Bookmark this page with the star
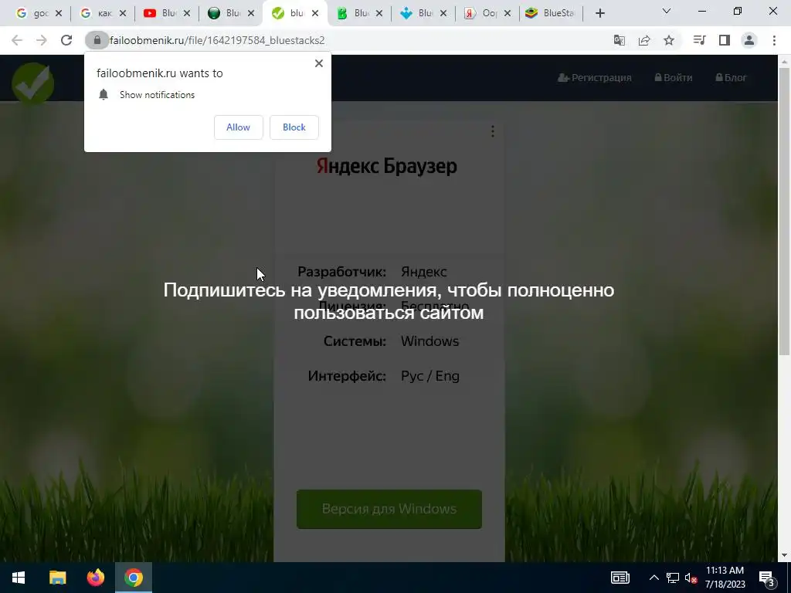791x593 pixels. [669, 40]
